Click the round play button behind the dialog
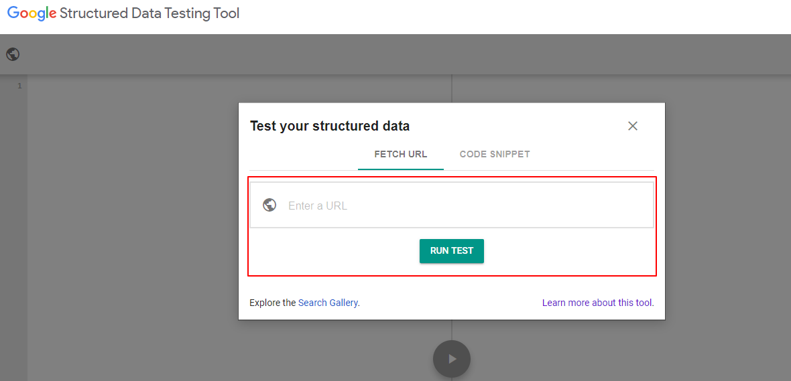The width and height of the screenshot is (791, 381). [x=452, y=359]
